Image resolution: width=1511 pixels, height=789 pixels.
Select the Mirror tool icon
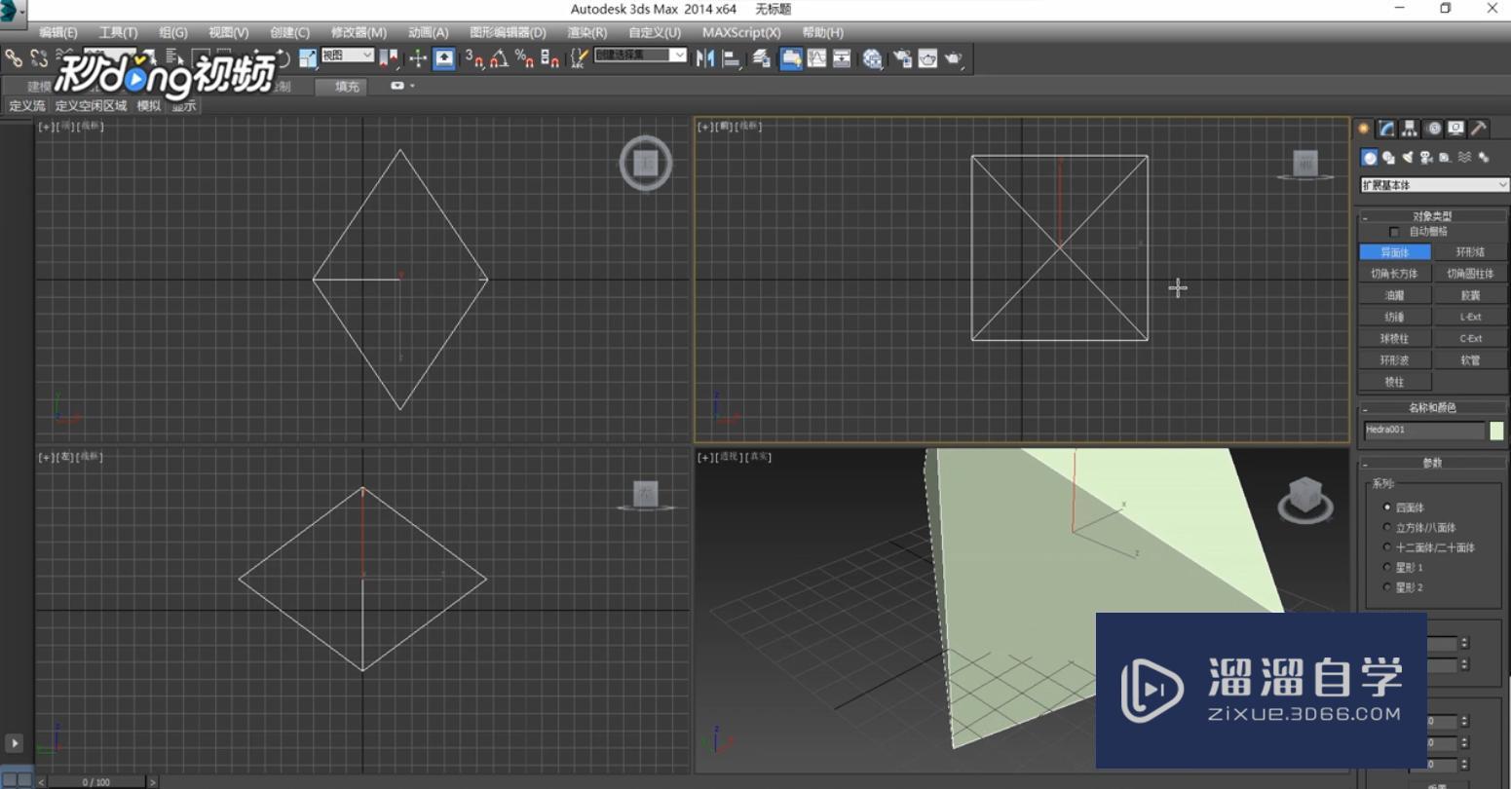point(706,58)
